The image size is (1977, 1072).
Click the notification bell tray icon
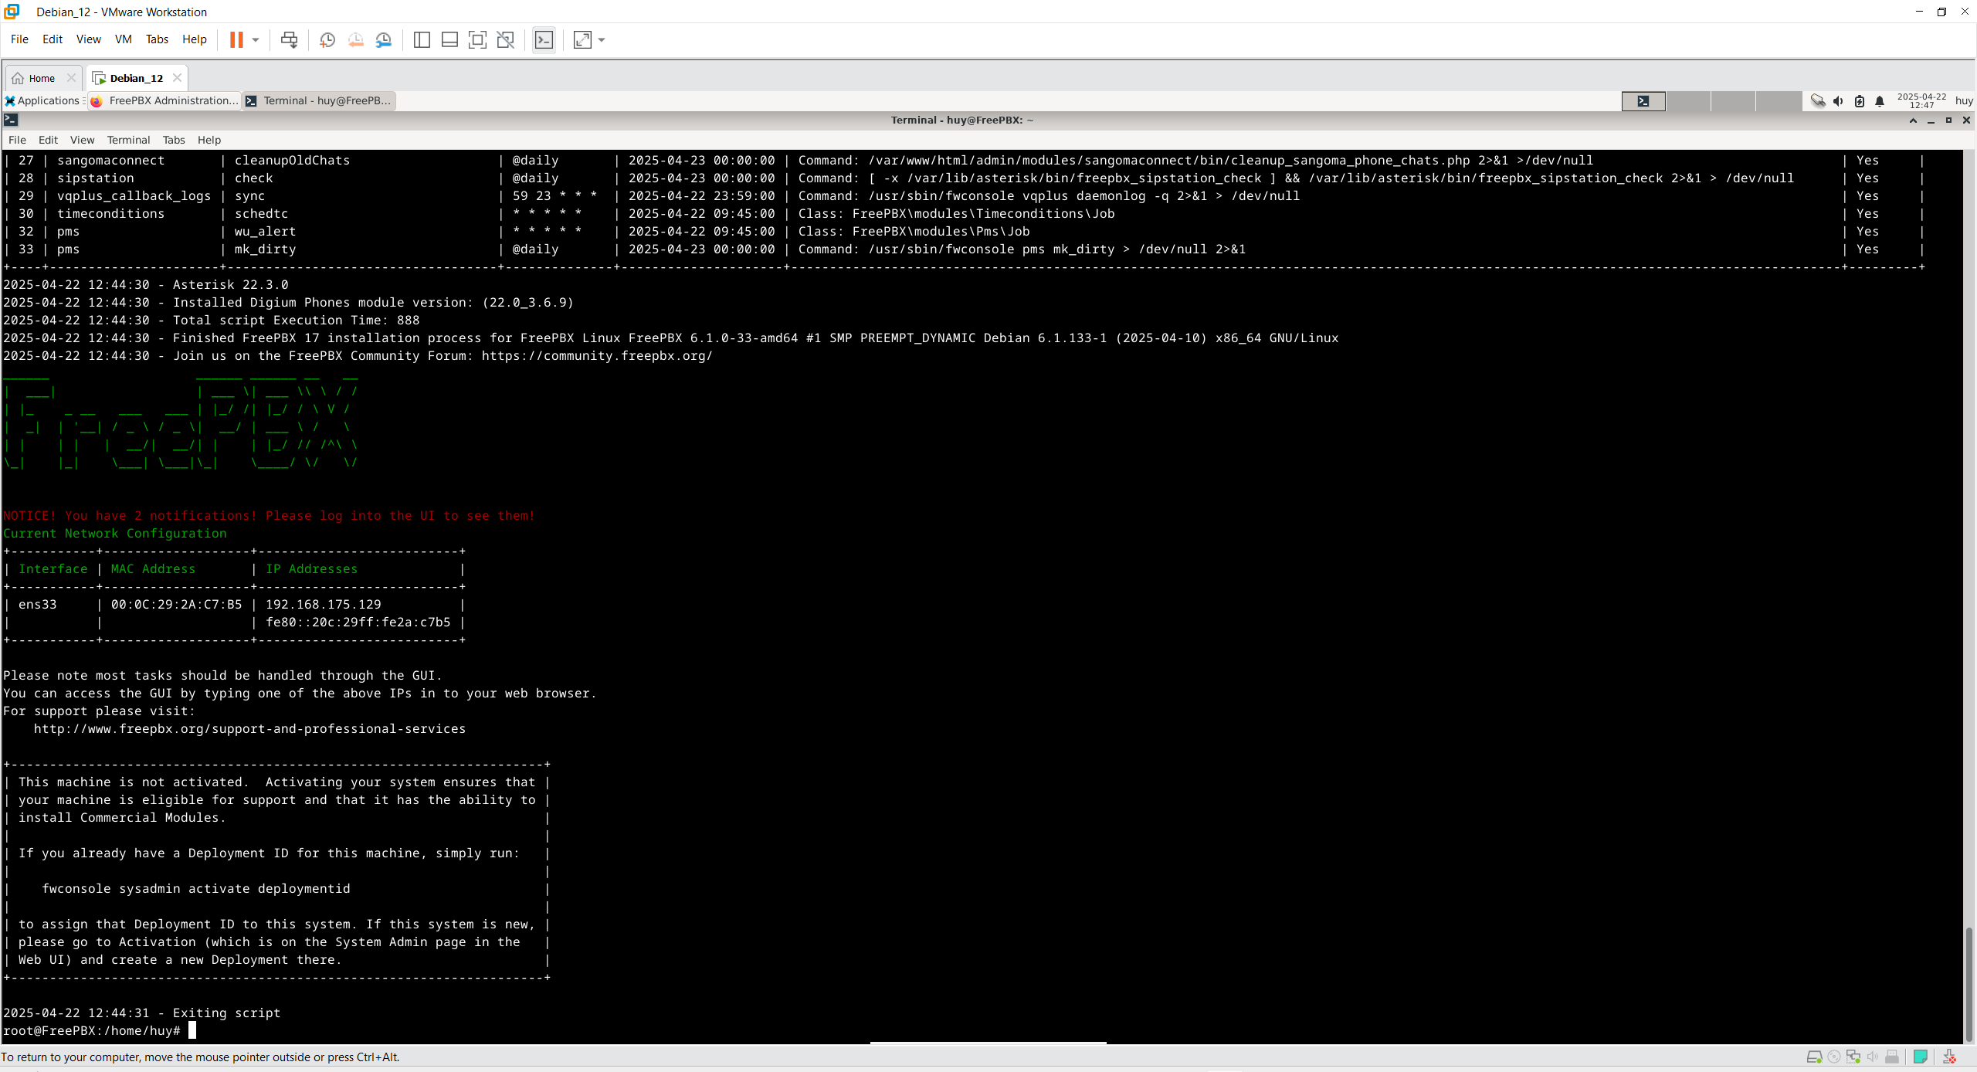click(x=1880, y=101)
